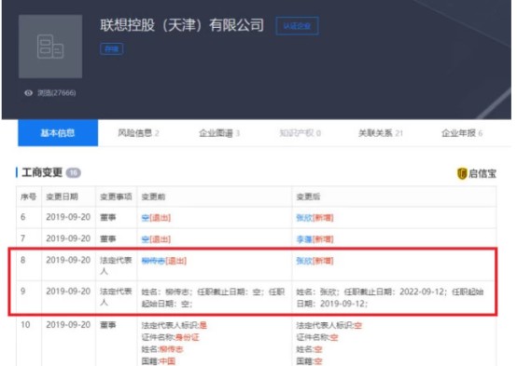The width and height of the screenshot is (517, 366).
Task: Click row 9 before-change text 姓名：柳传志
Action: [x=214, y=297]
